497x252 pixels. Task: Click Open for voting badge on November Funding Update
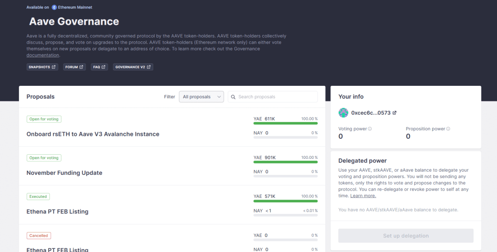click(44, 158)
